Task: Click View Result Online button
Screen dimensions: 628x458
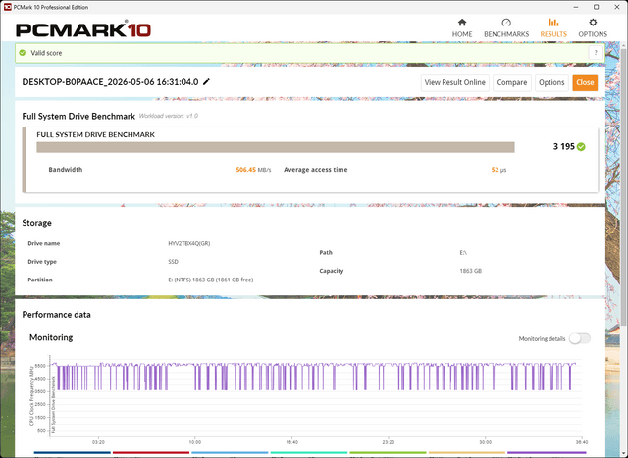Action: pyautogui.click(x=454, y=82)
